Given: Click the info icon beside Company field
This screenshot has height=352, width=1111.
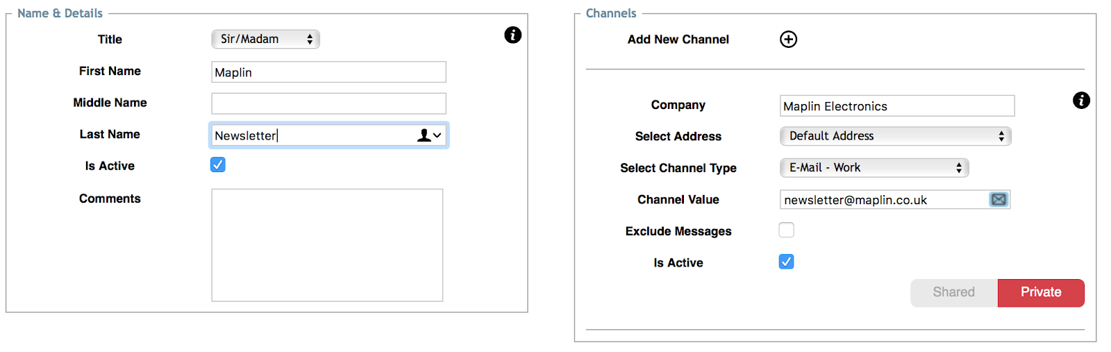Looking at the screenshot, I should pos(1081,100).
